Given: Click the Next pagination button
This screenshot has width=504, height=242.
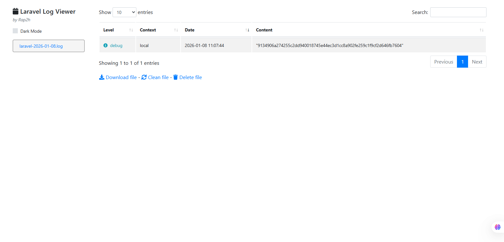Looking at the screenshot, I should pos(477,62).
